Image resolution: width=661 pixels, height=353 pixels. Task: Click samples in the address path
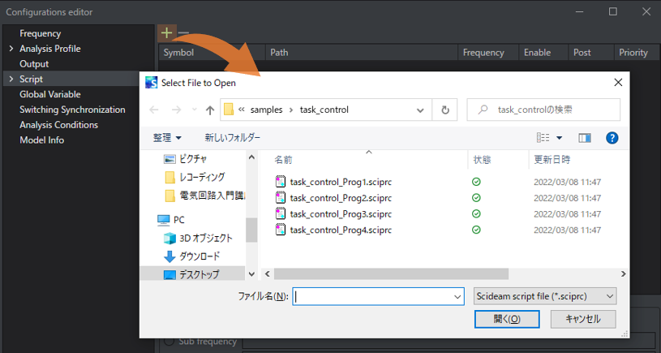pyautogui.click(x=266, y=110)
